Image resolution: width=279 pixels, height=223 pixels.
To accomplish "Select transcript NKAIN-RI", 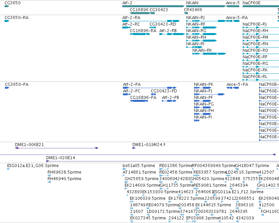I will 195,44.
